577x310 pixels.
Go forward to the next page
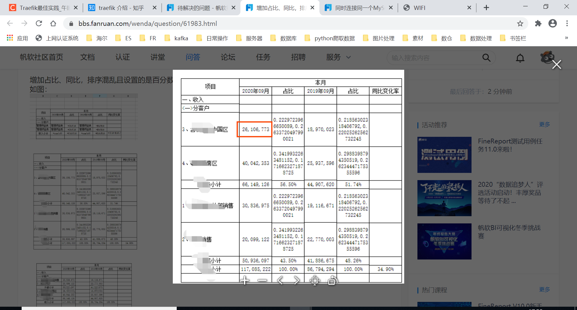pyautogui.click(x=24, y=23)
